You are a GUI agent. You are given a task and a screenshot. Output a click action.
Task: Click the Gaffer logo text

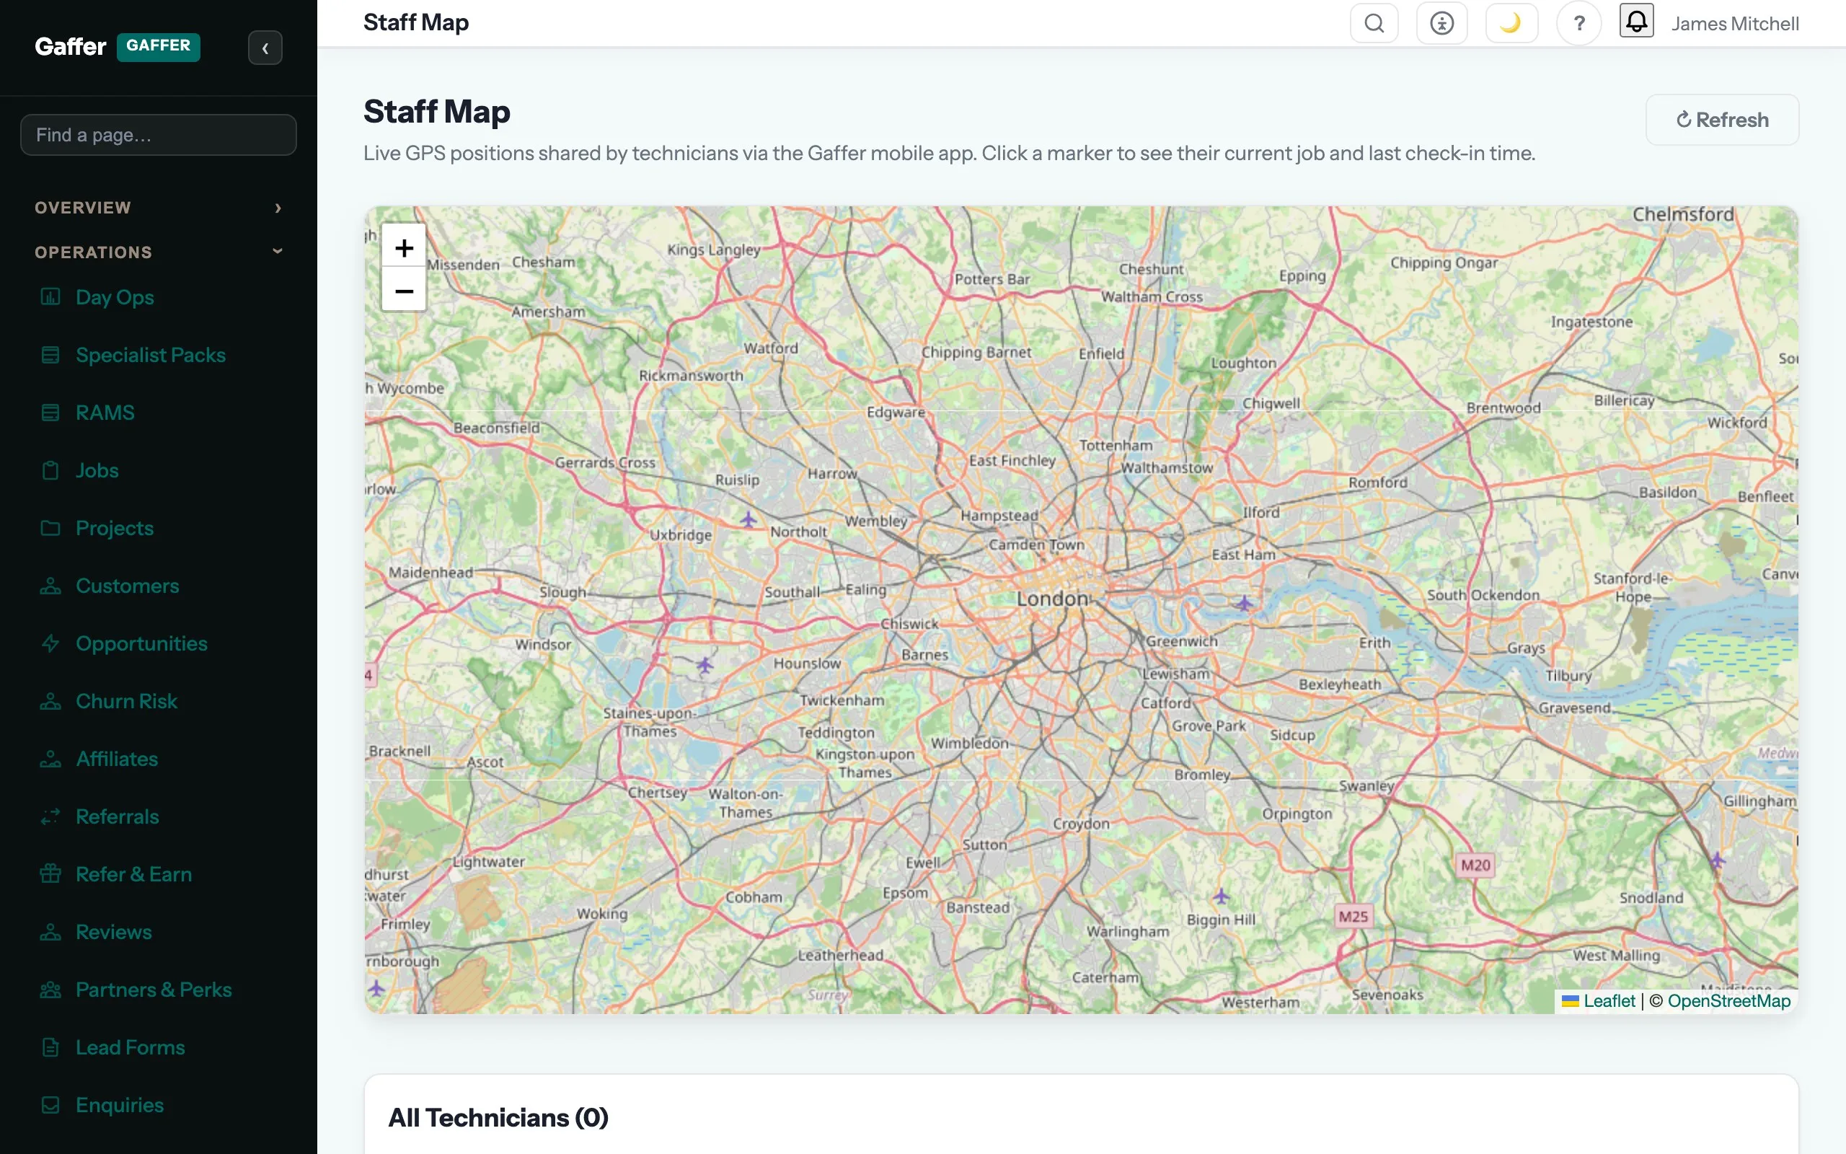coord(70,47)
